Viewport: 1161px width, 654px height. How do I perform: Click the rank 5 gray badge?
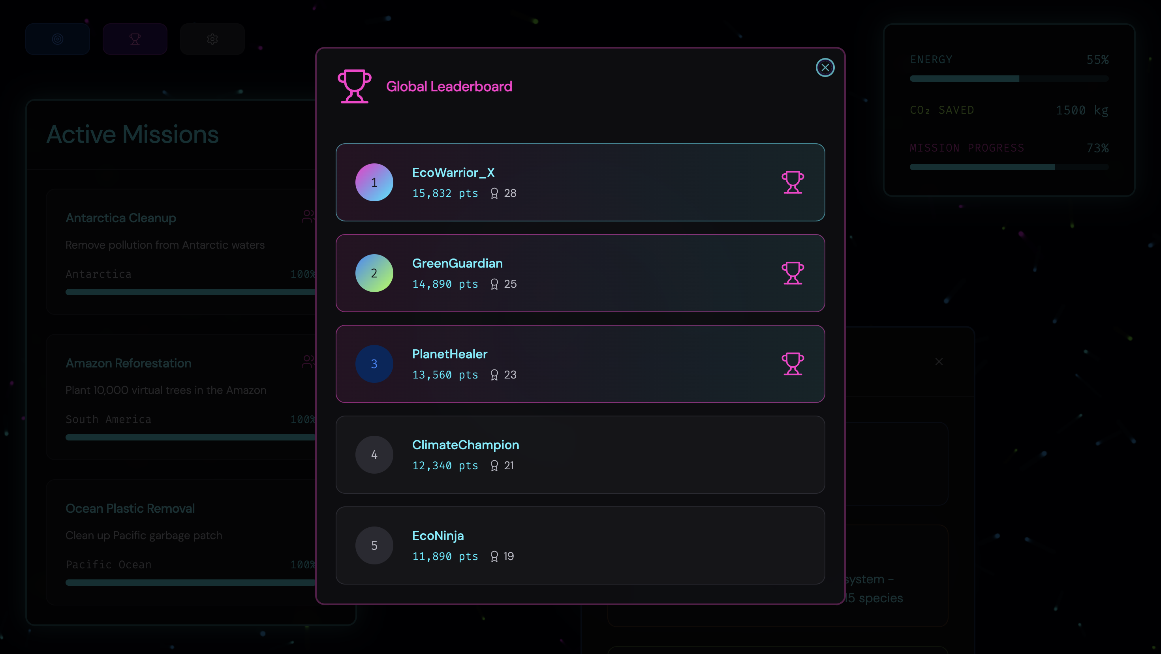point(374,545)
